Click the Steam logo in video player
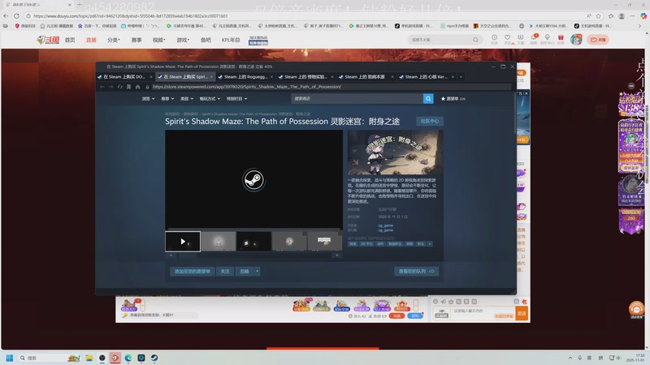Image resolution: width=650 pixels, height=365 pixels. (253, 180)
